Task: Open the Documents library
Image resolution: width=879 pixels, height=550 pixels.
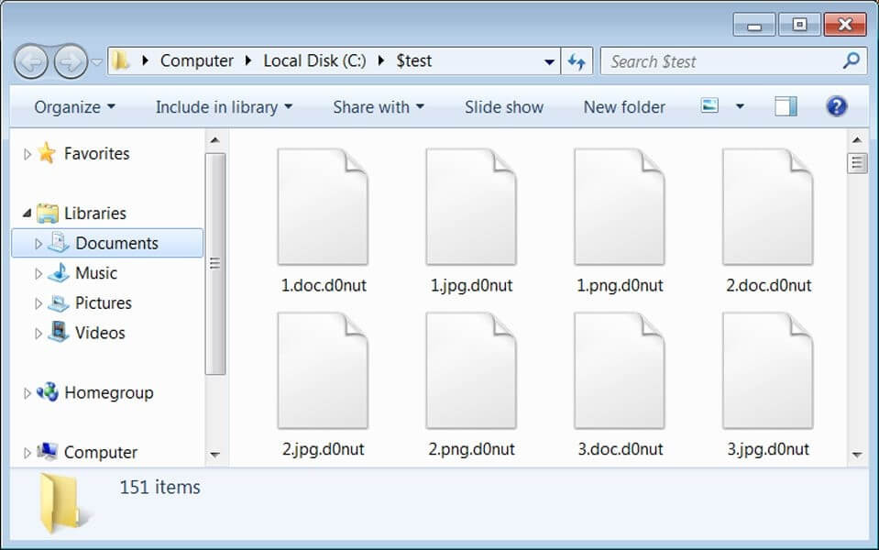Action: (x=116, y=243)
